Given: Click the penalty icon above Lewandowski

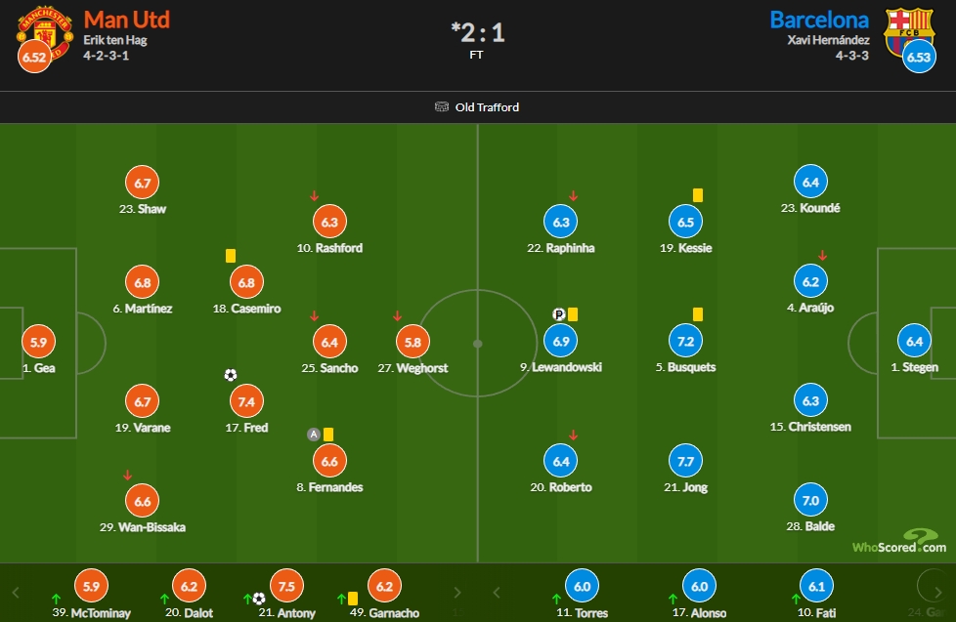Looking at the screenshot, I should tap(558, 314).
